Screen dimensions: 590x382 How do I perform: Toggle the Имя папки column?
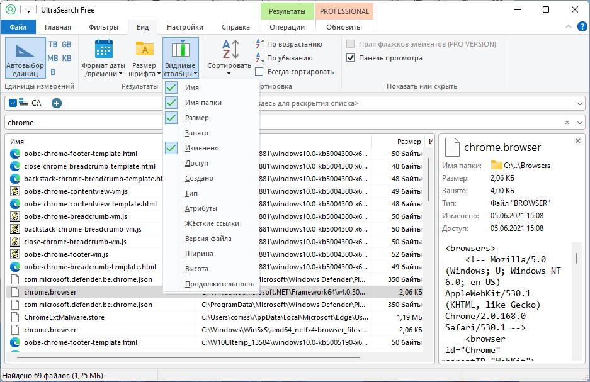[211, 103]
